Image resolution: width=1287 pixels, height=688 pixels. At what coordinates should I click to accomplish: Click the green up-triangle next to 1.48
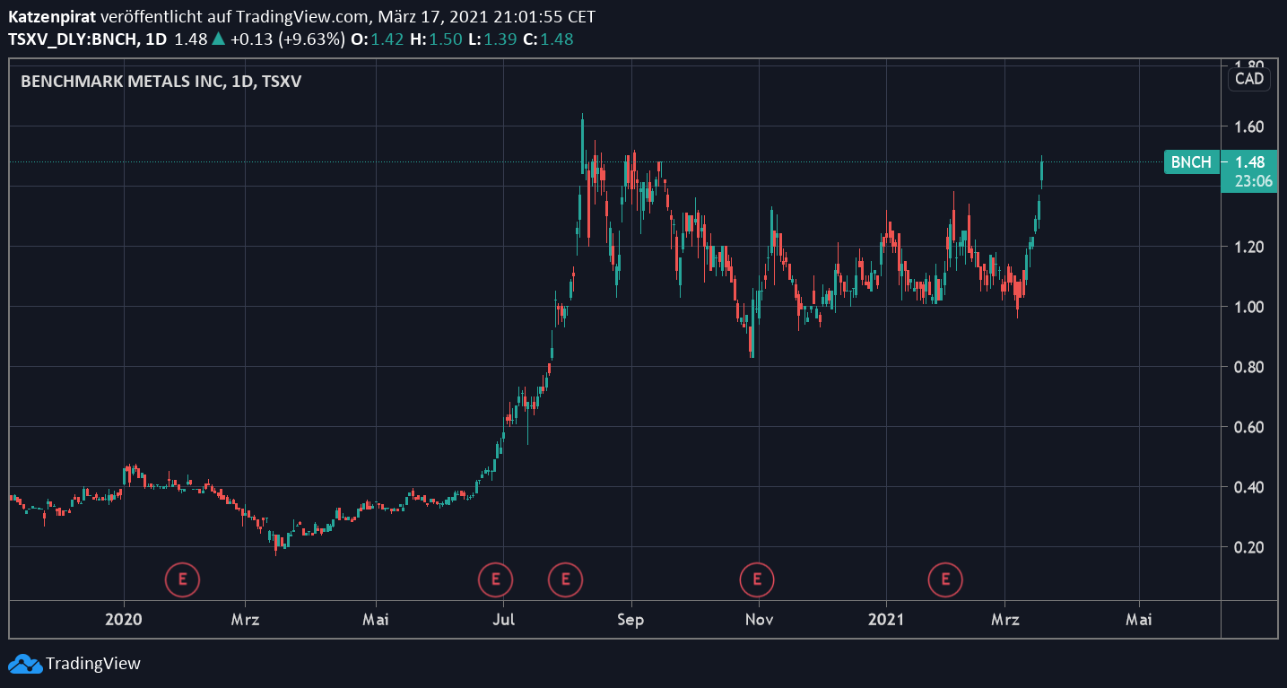click(x=218, y=39)
